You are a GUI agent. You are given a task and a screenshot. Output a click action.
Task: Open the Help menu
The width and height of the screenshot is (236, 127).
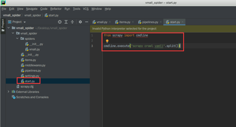(108, 9)
